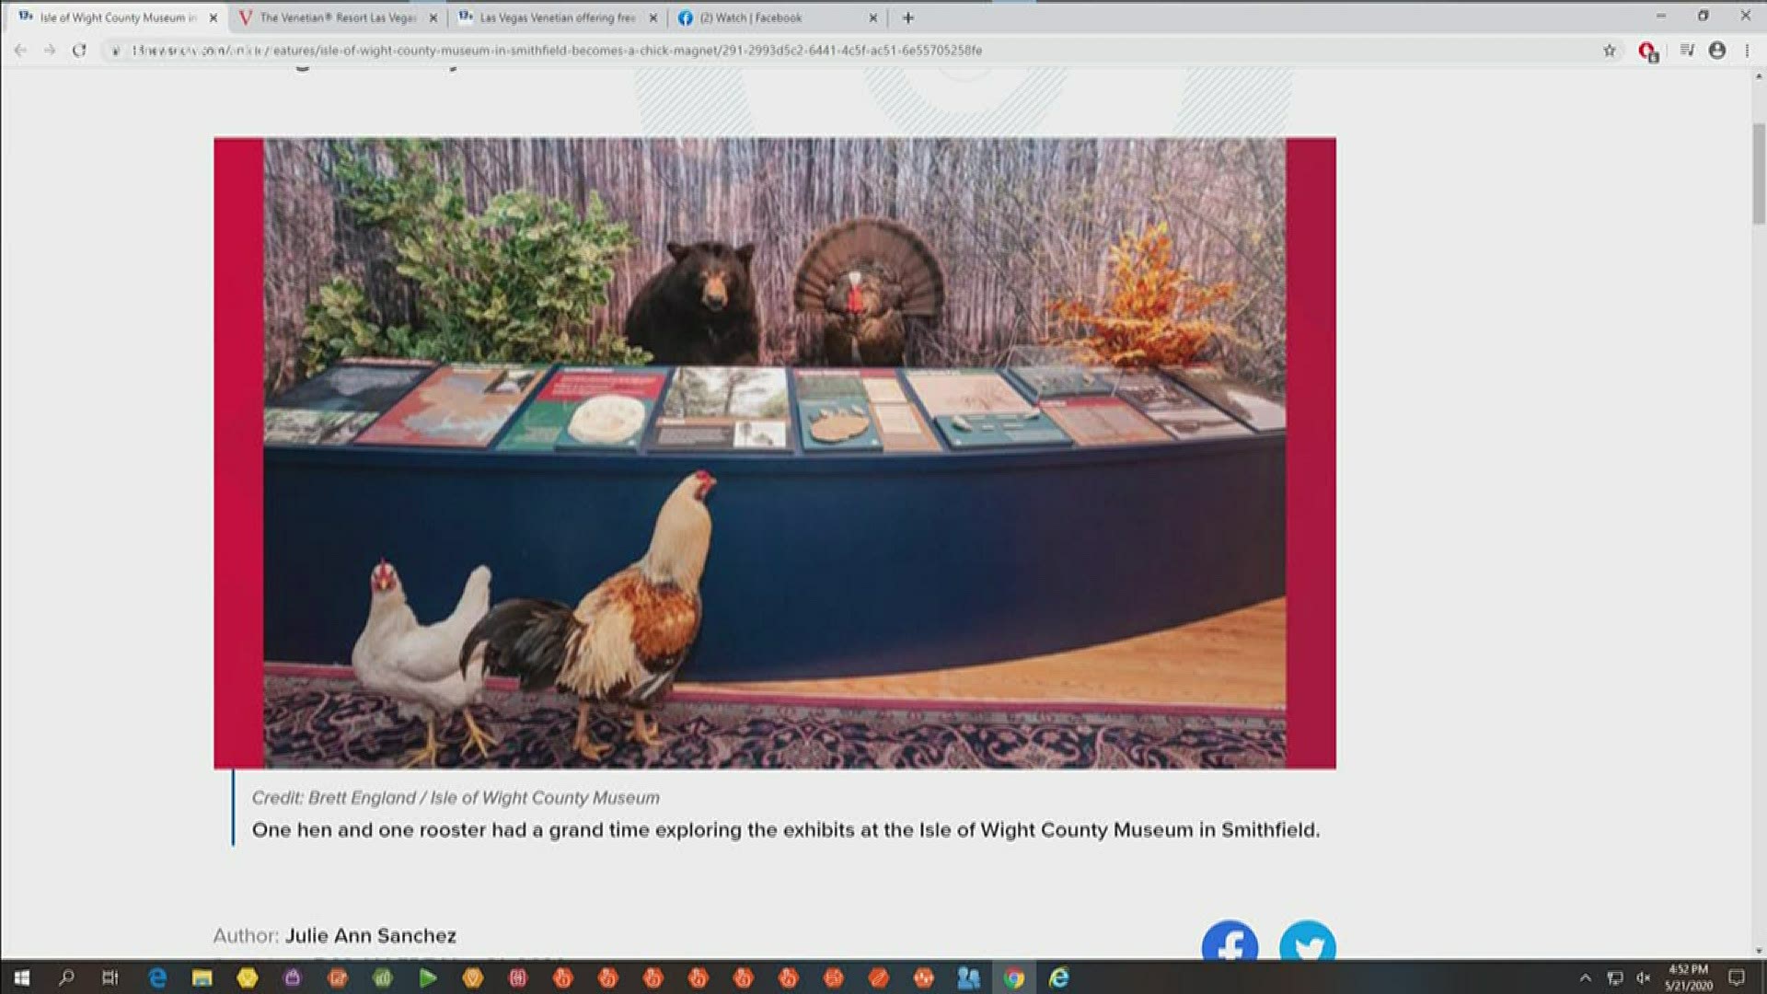Close the Watch | Facebook tab

point(873,17)
